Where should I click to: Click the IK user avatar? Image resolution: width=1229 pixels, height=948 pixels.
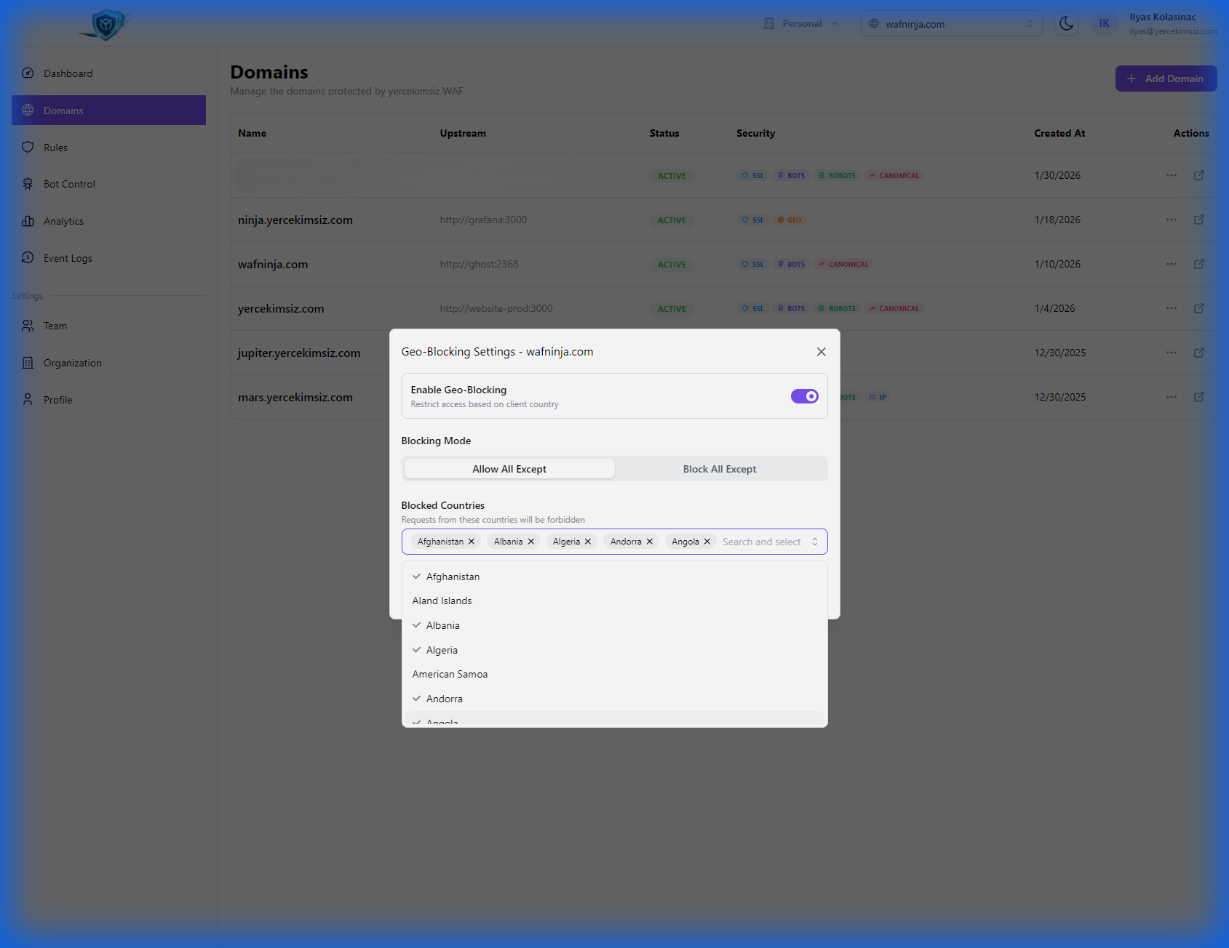point(1105,23)
